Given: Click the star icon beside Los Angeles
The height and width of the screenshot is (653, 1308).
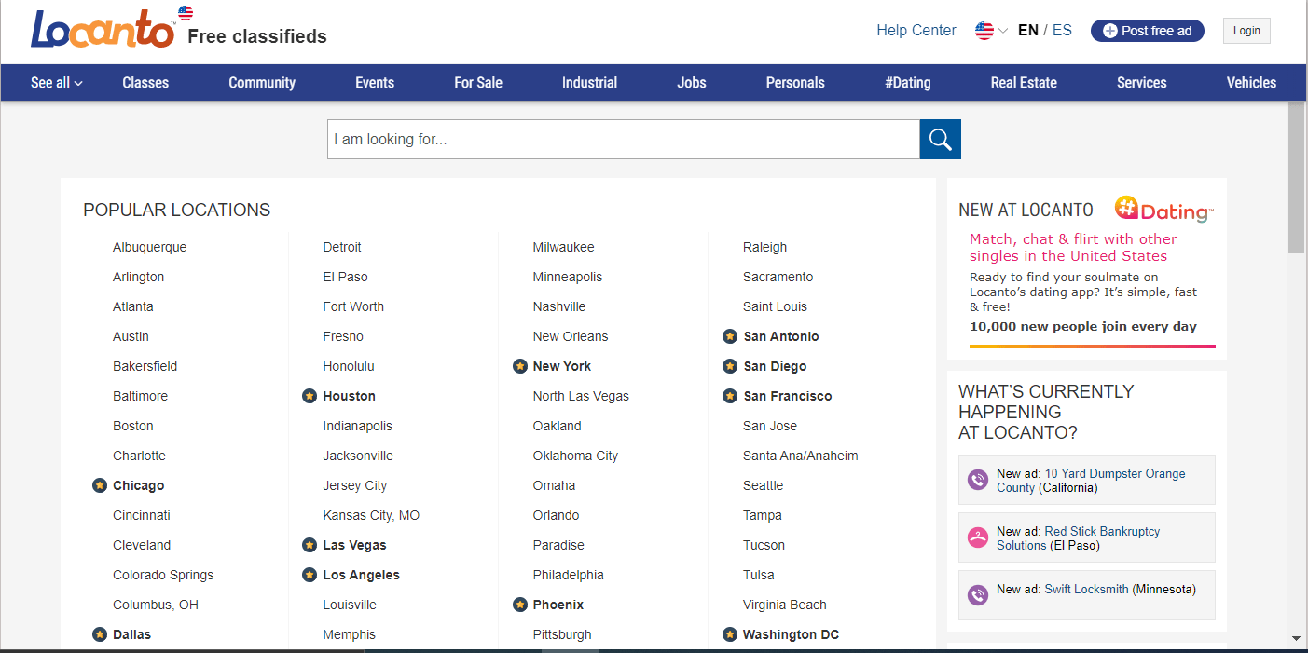Looking at the screenshot, I should pyautogui.click(x=310, y=575).
